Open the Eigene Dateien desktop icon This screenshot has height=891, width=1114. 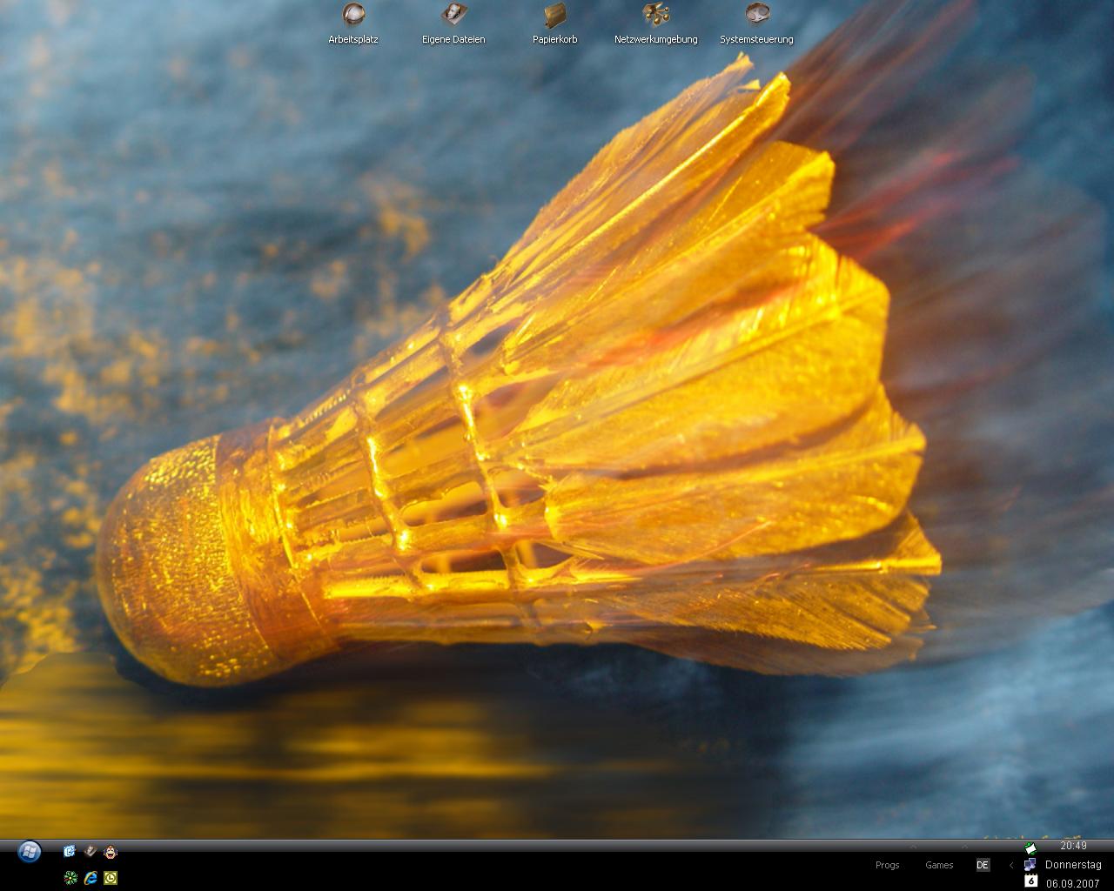[453, 23]
